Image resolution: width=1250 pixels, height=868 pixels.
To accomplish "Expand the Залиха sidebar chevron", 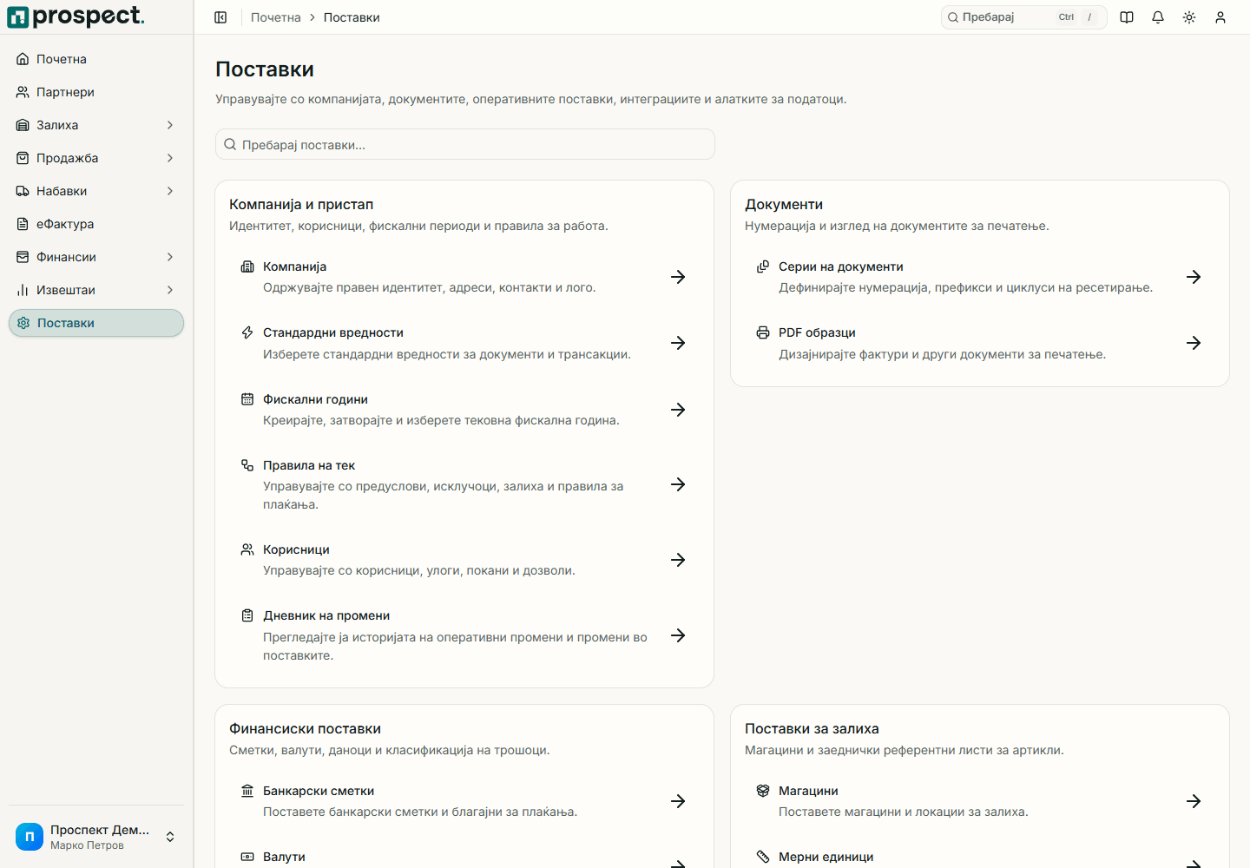I will [x=170, y=125].
